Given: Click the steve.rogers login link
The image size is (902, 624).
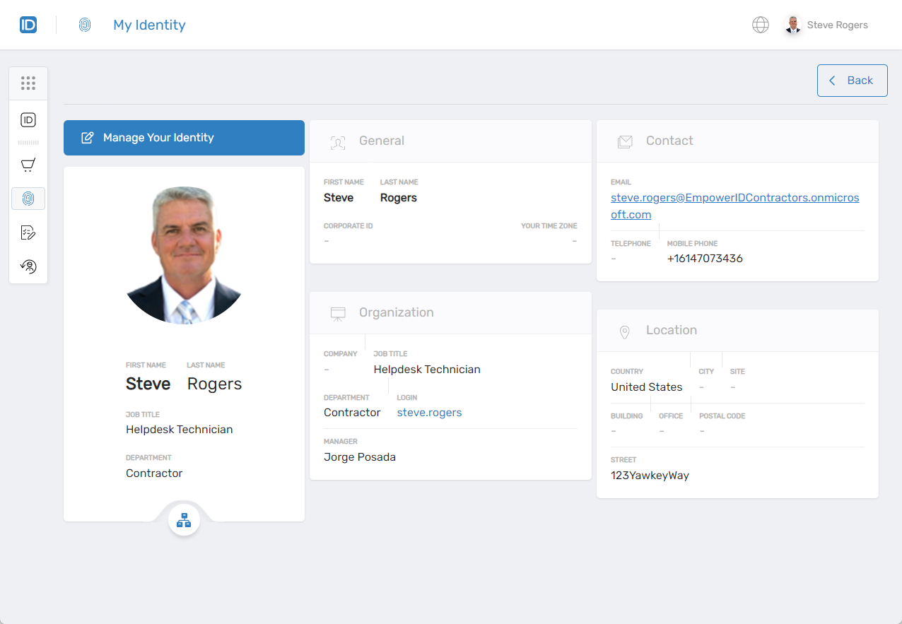Looking at the screenshot, I should 429,413.
